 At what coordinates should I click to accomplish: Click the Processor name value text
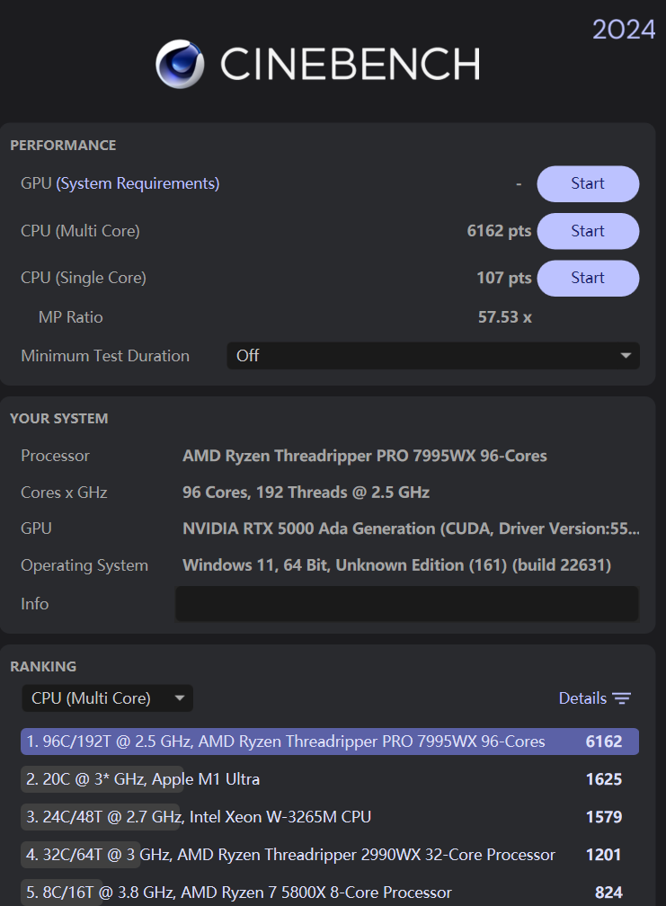(364, 456)
